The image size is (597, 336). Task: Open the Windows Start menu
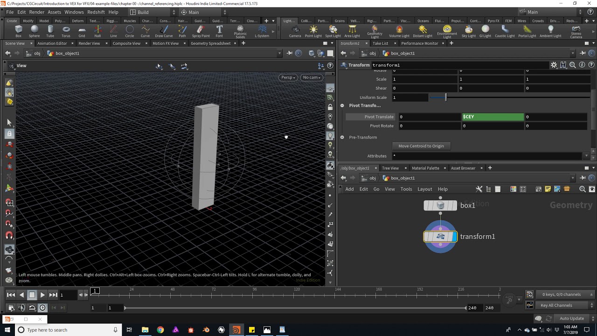click(7, 330)
